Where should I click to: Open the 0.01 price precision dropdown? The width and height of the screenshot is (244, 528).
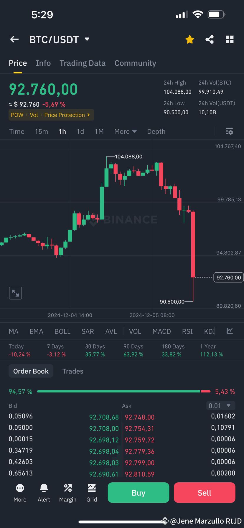pos(220,406)
